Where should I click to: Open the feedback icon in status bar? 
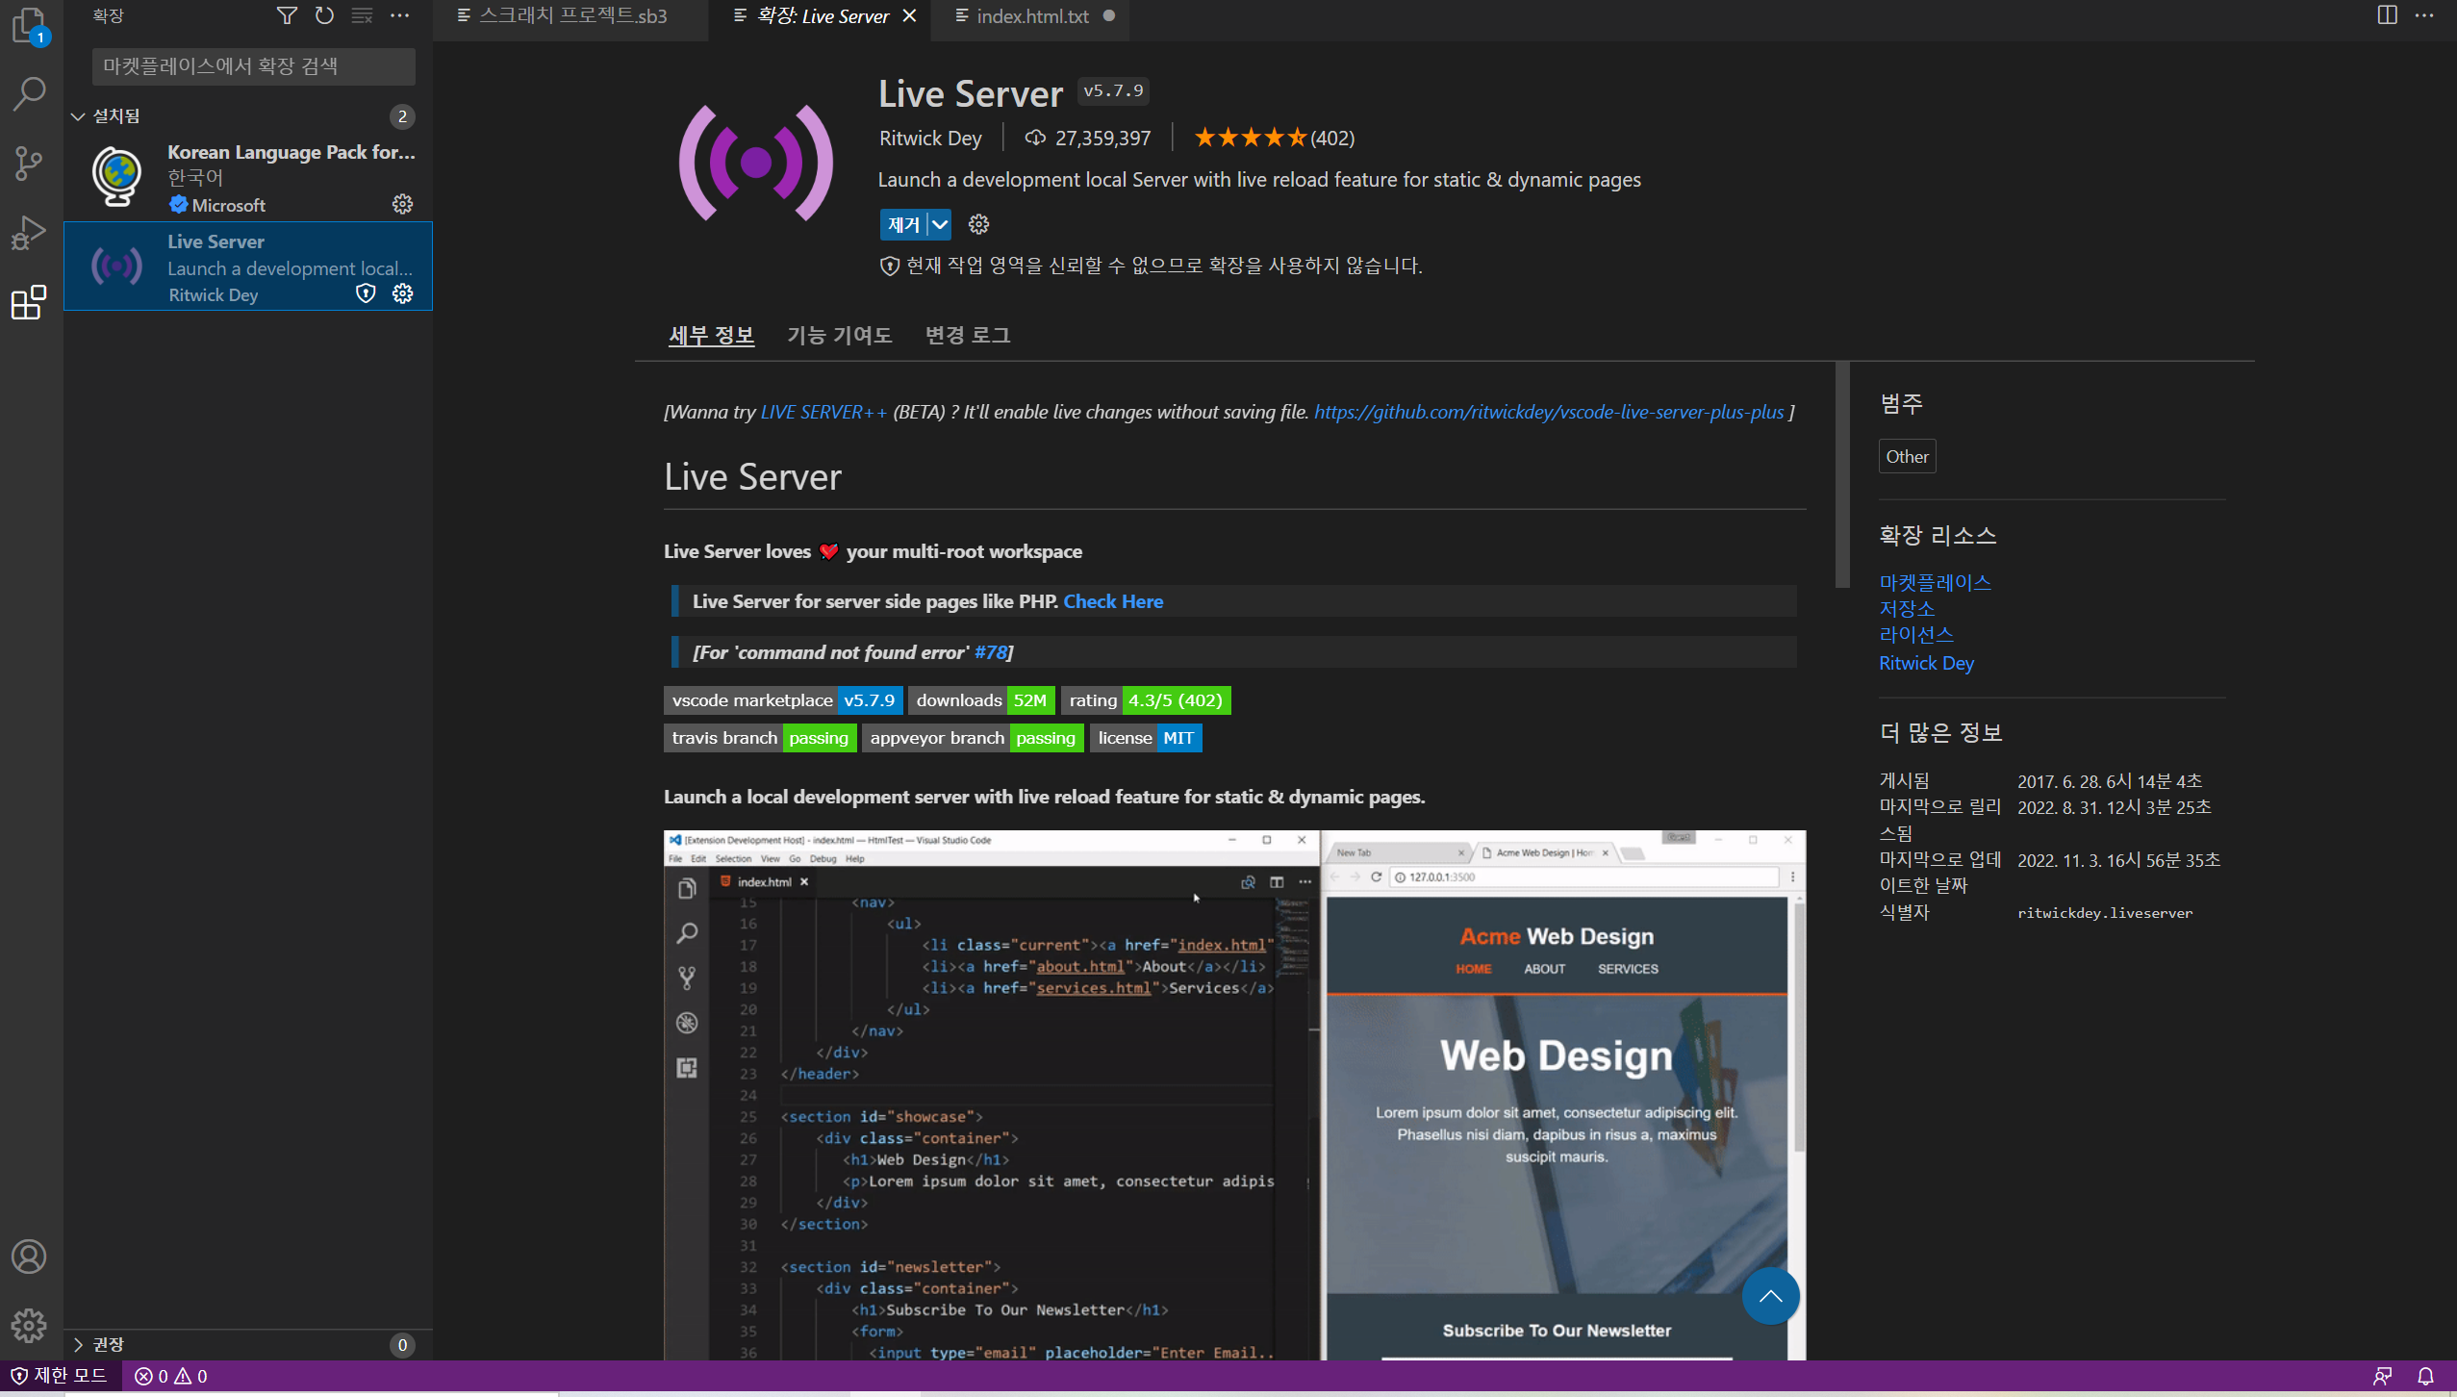pyautogui.click(x=2382, y=1376)
